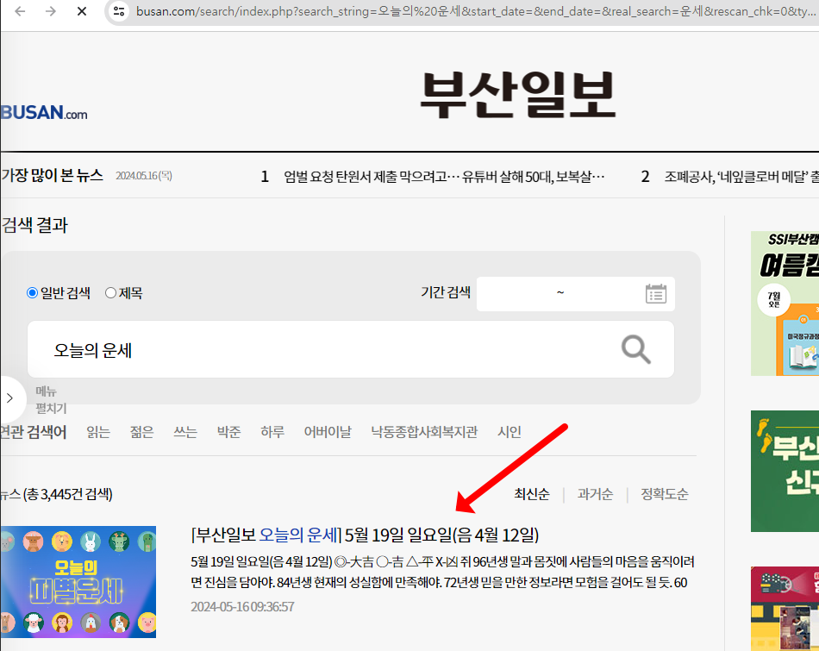Click the article timestamp 2024-05-16 09:36:57

242,606
